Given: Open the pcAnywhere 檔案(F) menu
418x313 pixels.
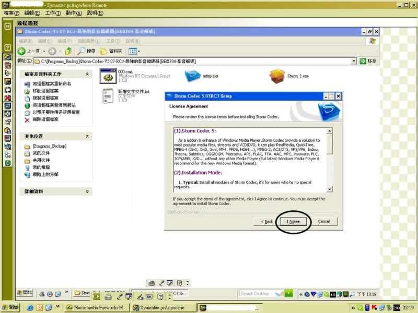Looking at the screenshot, I should click(11, 13).
